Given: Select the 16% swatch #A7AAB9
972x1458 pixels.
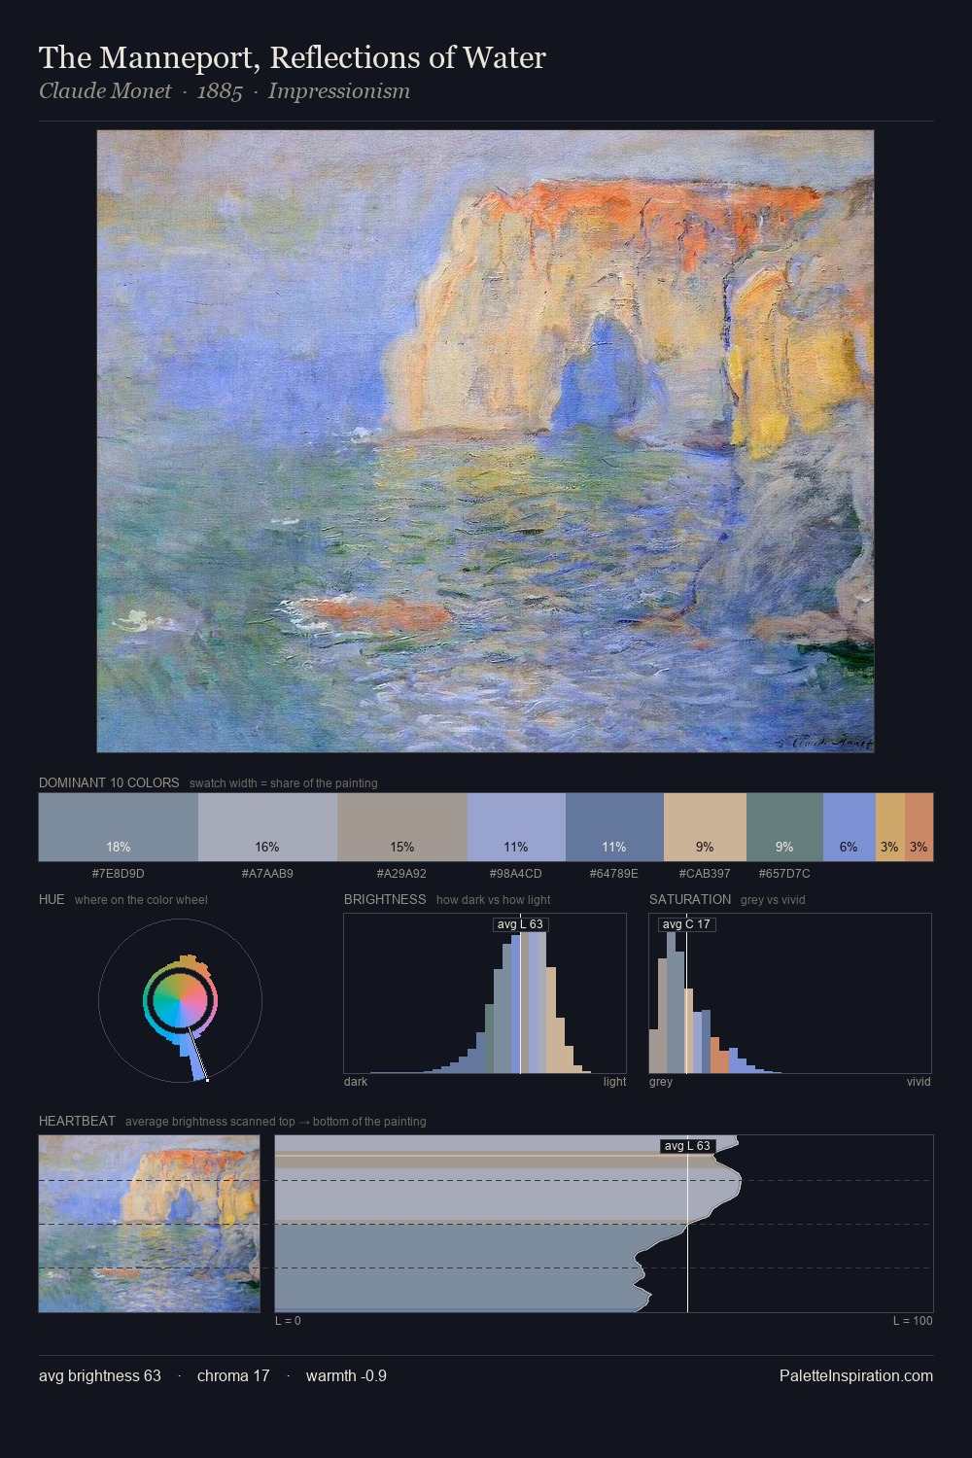Looking at the screenshot, I should tap(267, 827).
